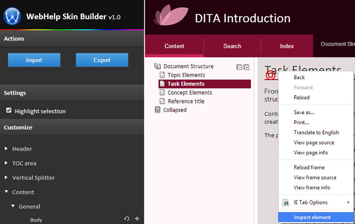The image size is (355, 224).
Task: Click the DITA Introduction title
Action: click(x=242, y=18)
